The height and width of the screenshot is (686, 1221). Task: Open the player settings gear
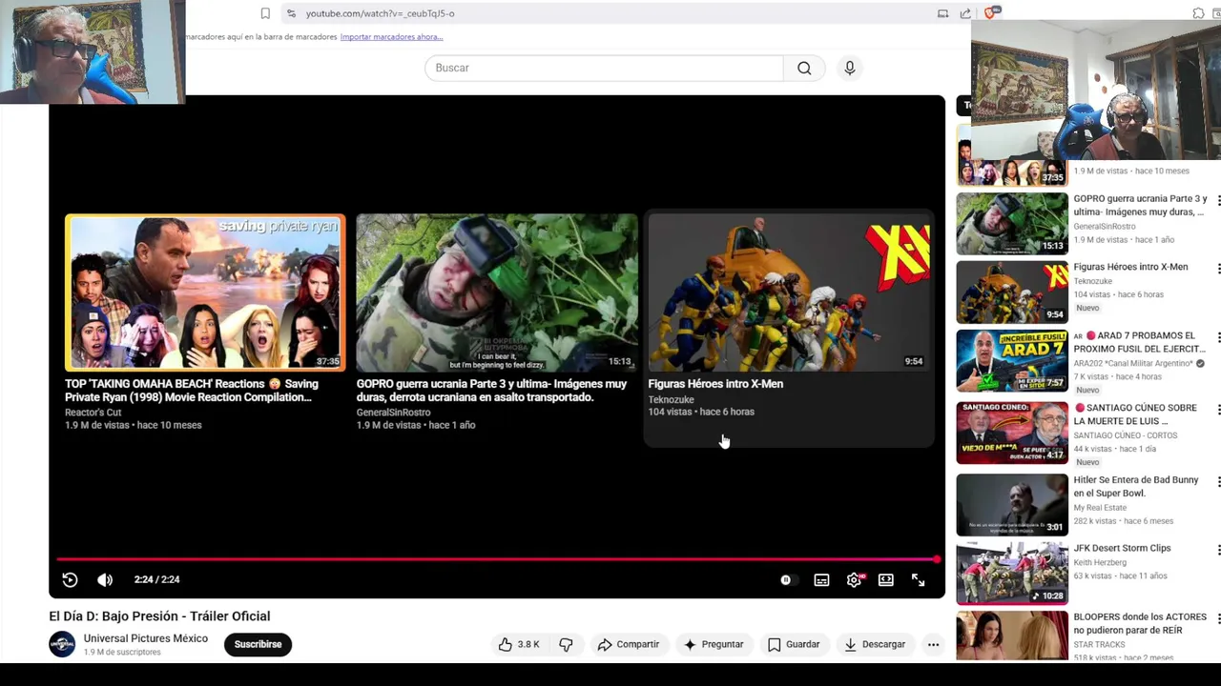pyautogui.click(x=854, y=579)
